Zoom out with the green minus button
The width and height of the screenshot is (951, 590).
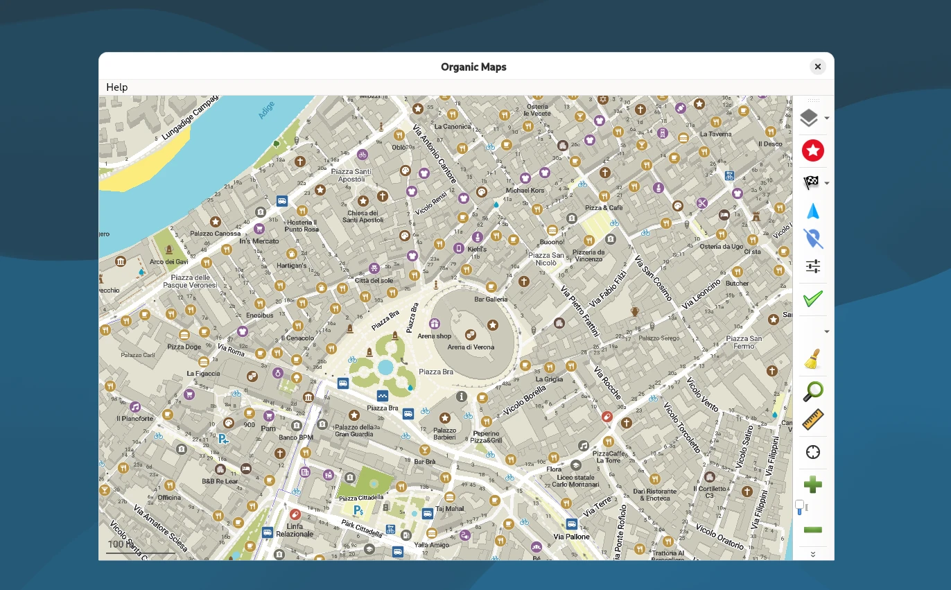point(812,530)
